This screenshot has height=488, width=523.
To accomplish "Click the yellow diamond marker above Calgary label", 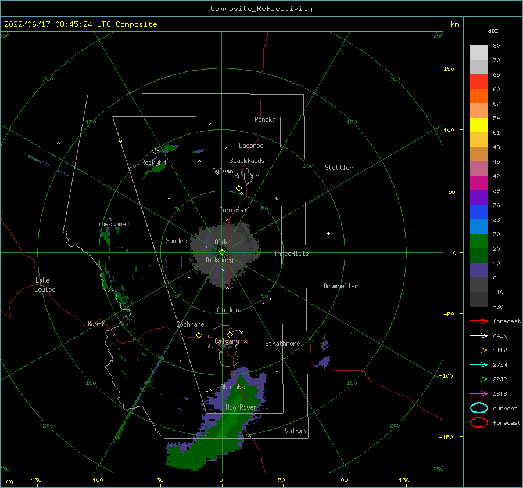I will (x=230, y=334).
